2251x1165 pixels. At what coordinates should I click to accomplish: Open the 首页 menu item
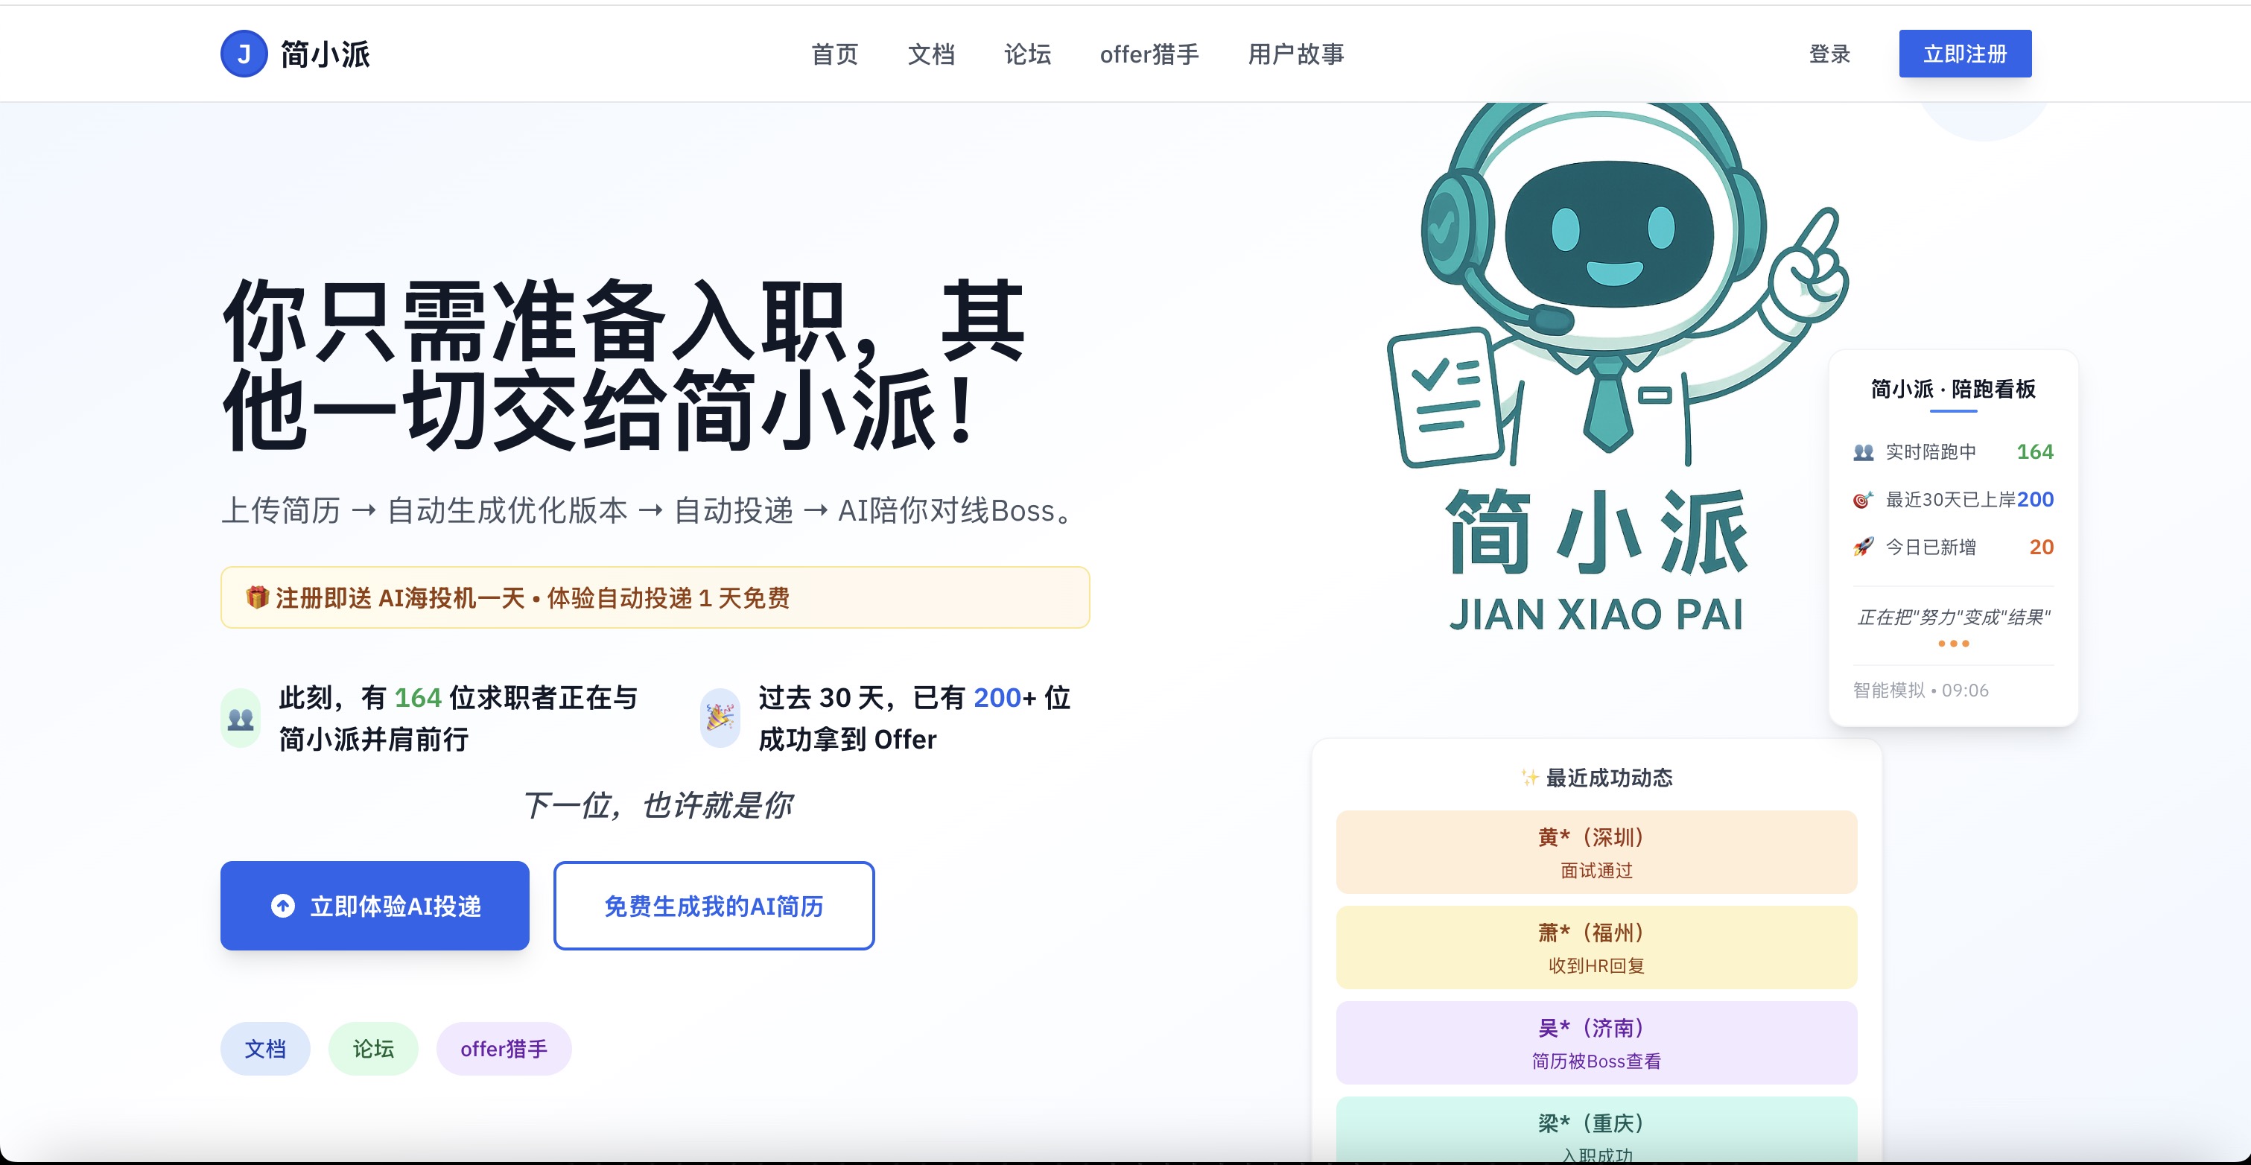click(x=836, y=54)
